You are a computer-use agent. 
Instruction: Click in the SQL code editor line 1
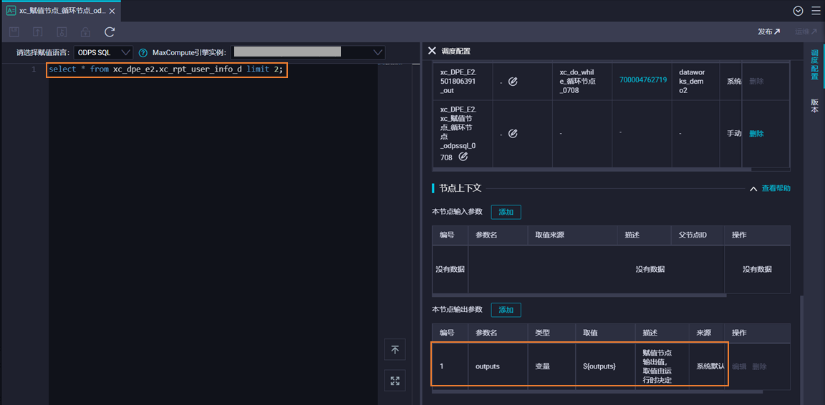point(166,69)
